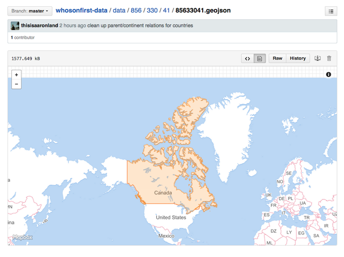Go to the data folder breadcrumb
The image size is (344, 257).
[x=119, y=11]
